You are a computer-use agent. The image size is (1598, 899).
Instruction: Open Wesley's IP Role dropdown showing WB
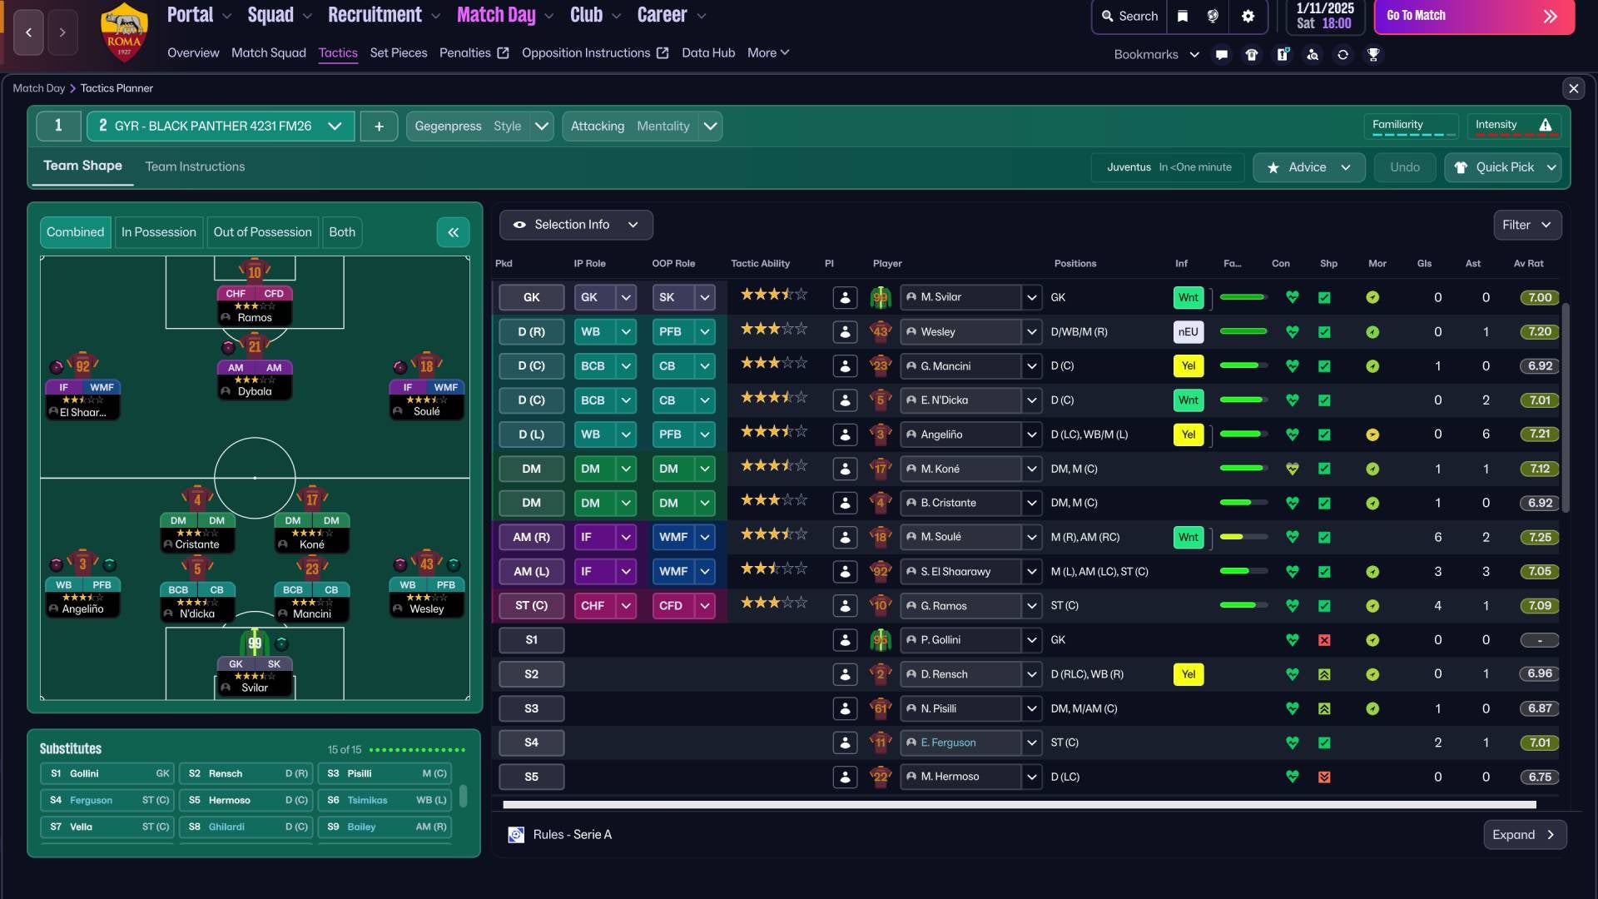click(x=605, y=331)
